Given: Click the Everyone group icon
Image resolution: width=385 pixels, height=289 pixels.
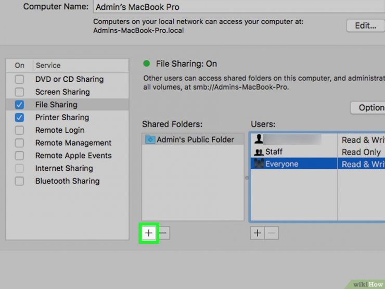Looking at the screenshot, I should (x=259, y=164).
